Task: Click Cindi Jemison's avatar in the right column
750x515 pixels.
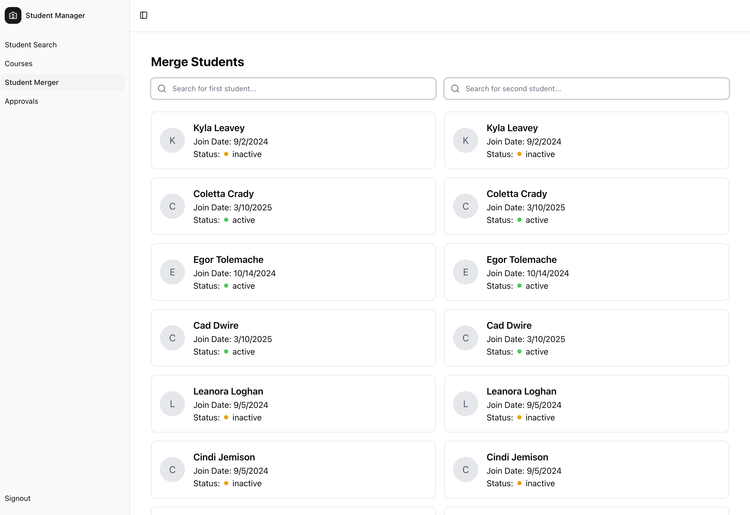Action: click(x=465, y=470)
